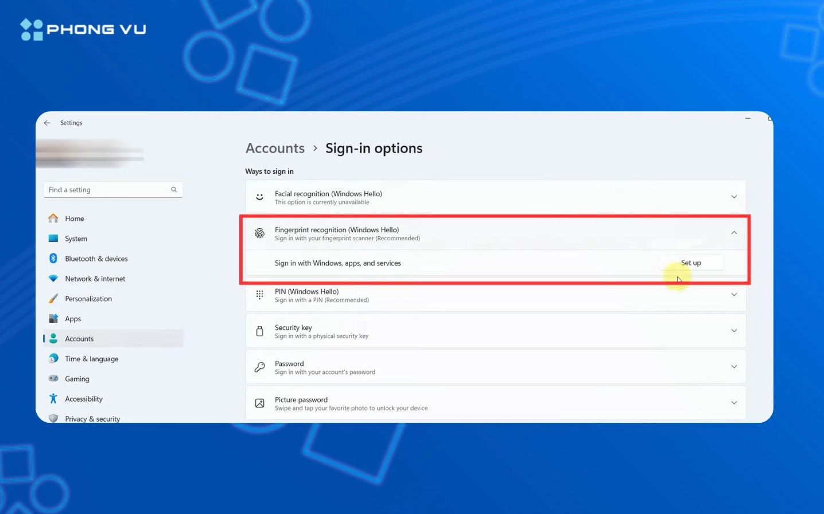Open Bluetooth & devices settings
Viewport: 824px width, 514px height.
tap(96, 258)
